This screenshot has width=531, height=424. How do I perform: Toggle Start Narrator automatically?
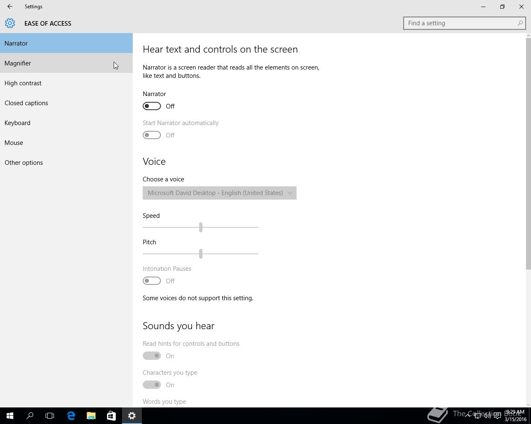coord(152,135)
